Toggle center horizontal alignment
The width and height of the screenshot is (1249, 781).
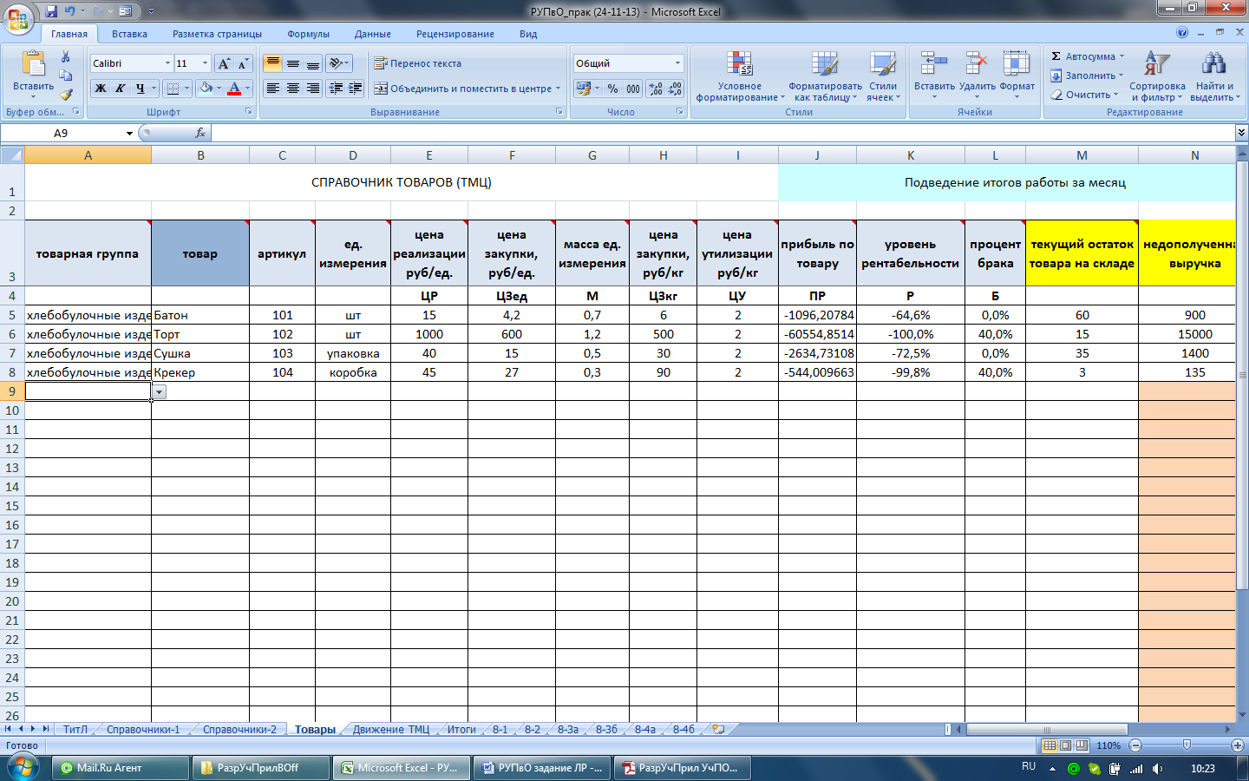tap(292, 89)
